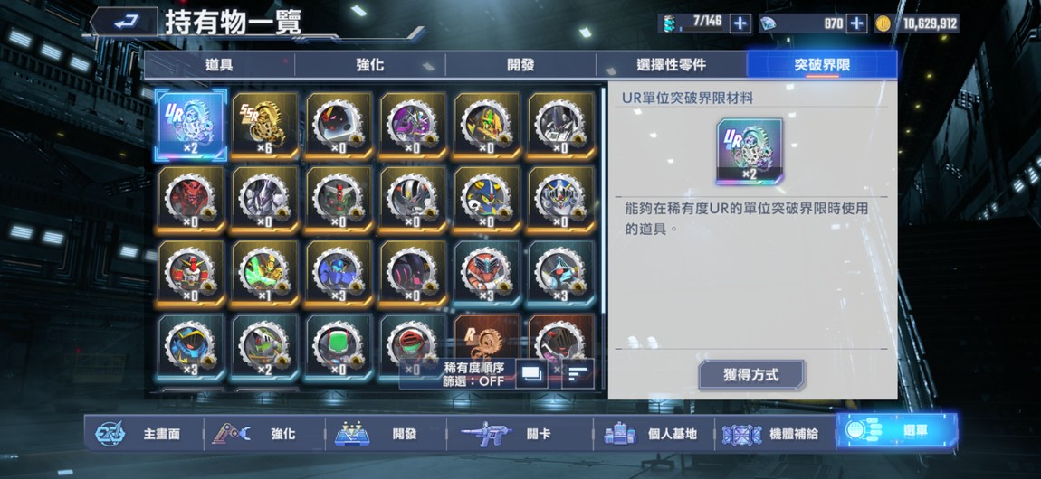This screenshot has width=1041, height=479.
Task: Select the green glowing unit gear with ×1
Action: (265, 274)
